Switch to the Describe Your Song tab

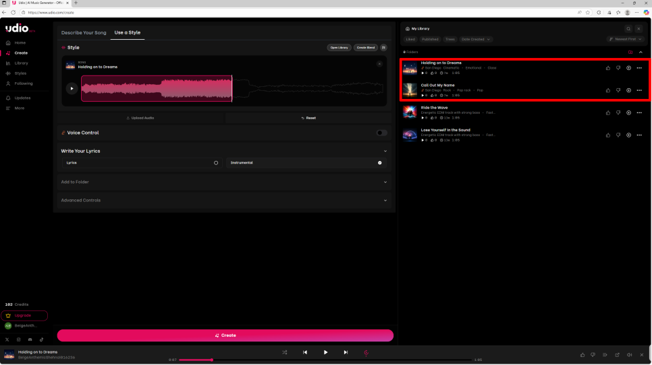pos(84,32)
